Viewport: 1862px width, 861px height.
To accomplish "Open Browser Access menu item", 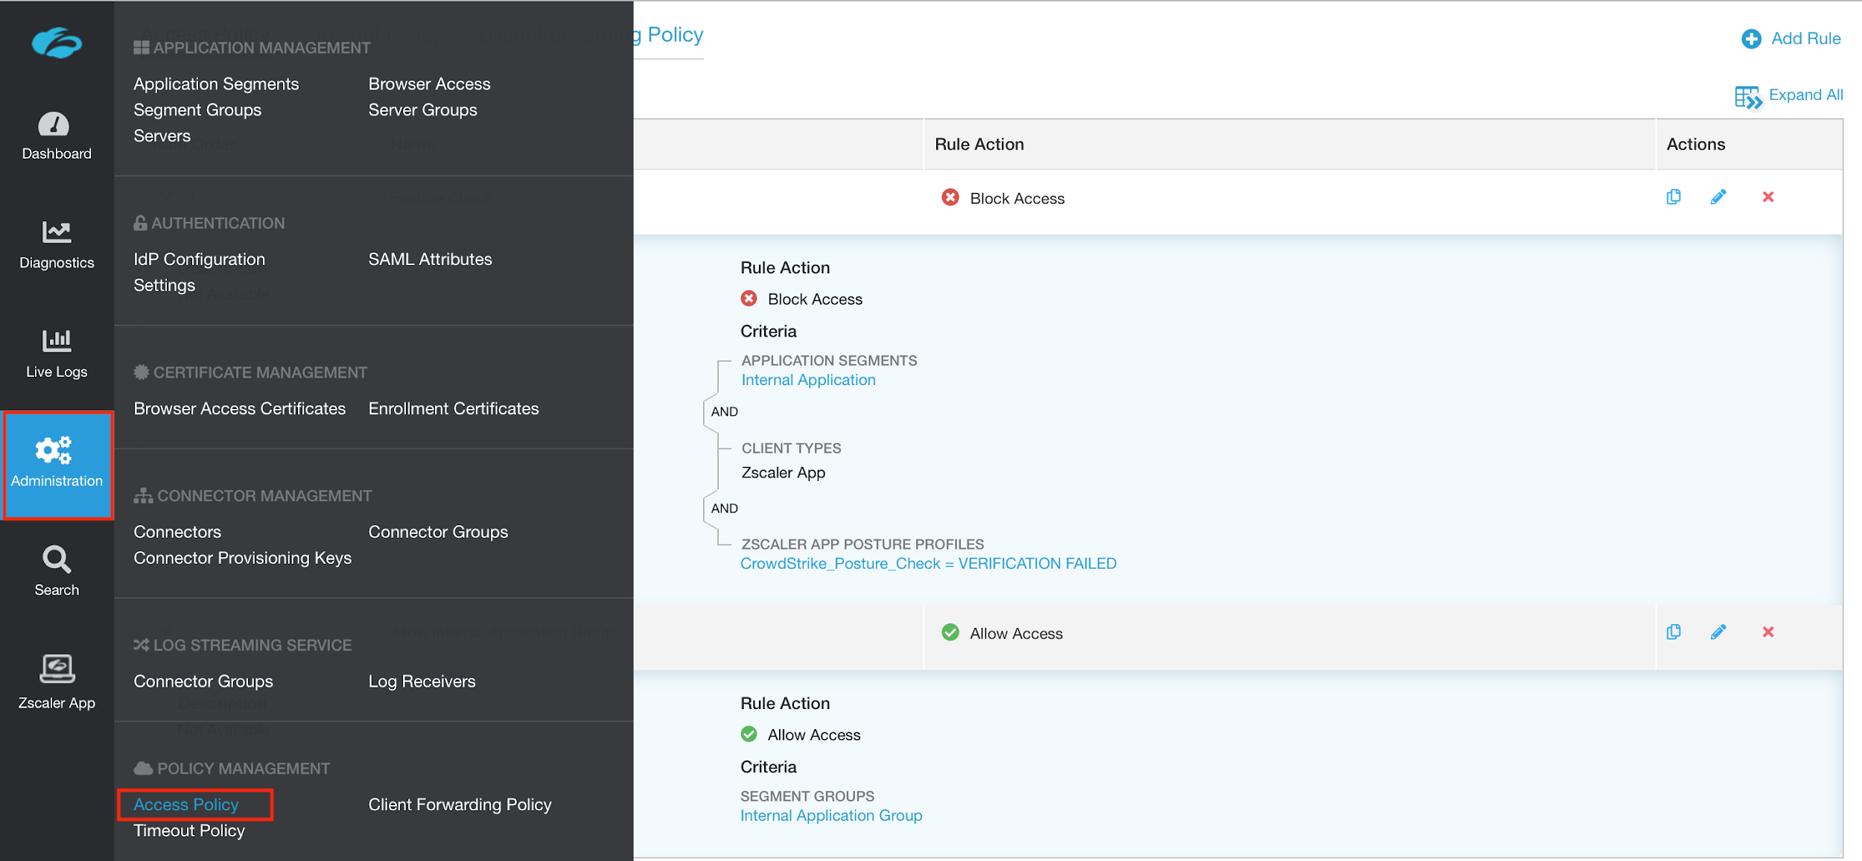I will tap(429, 84).
